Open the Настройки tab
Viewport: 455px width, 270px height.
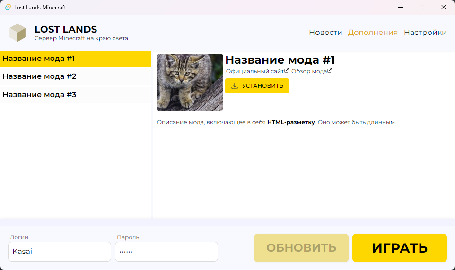coord(425,33)
